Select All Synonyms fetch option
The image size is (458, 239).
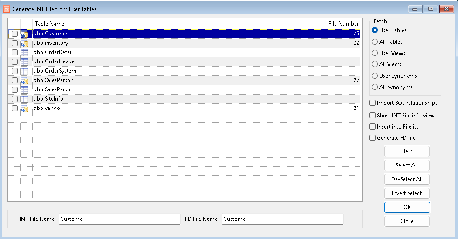(x=375, y=87)
